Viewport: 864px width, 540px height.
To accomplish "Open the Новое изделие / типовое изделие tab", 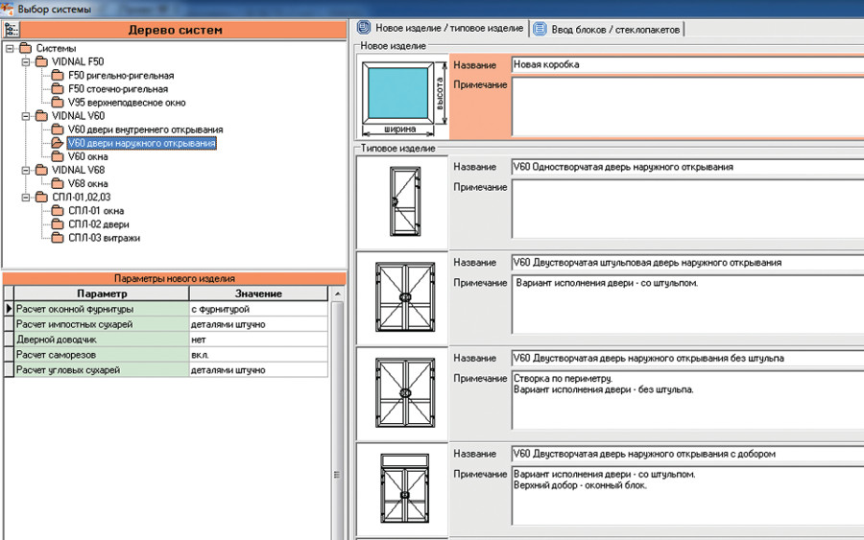I will coord(441,28).
